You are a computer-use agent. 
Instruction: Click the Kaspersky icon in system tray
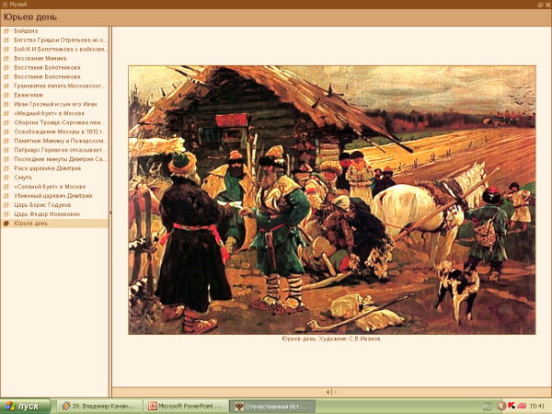tap(512, 406)
